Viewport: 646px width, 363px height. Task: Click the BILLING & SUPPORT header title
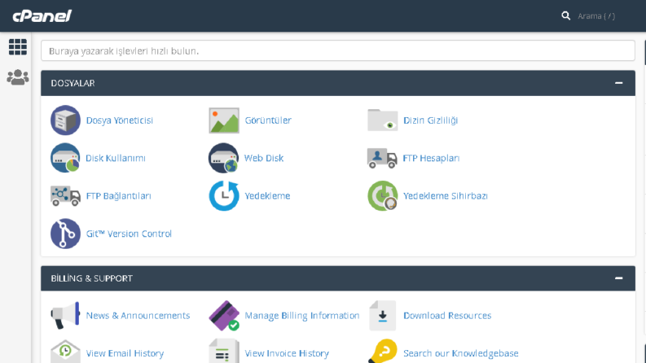click(91, 278)
